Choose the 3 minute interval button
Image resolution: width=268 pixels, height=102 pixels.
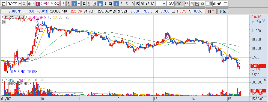click(121, 4)
